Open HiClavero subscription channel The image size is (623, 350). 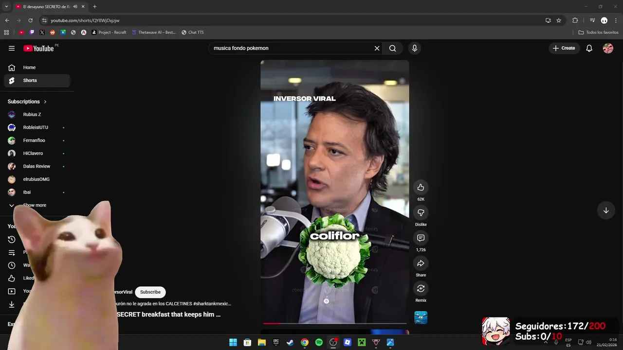click(x=37, y=153)
